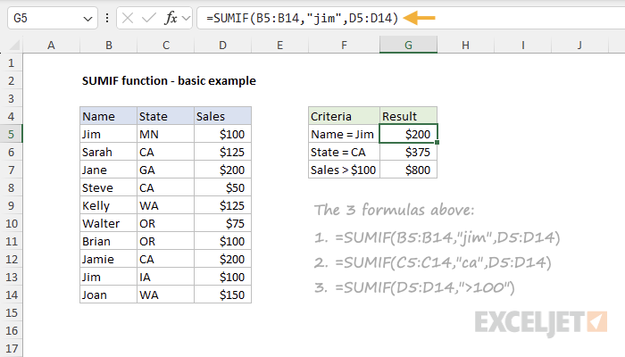Select the 'MN' state cell
Screen dimensions: 625x357
click(x=166, y=134)
